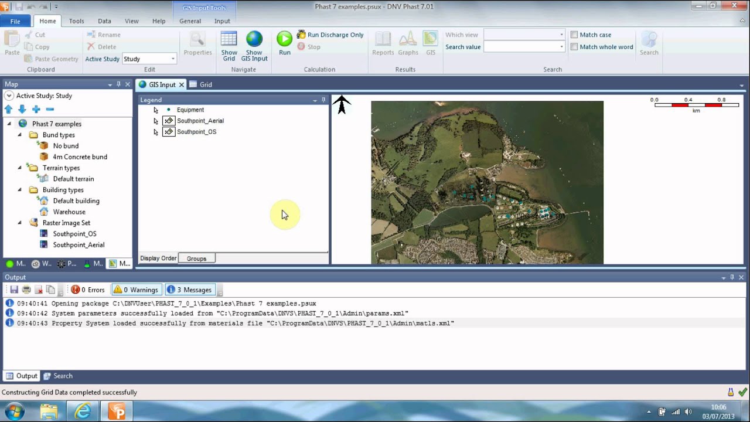Screen dimensions: 750x422
Task: Collapse the Building types folder
Action: point(20,190)
